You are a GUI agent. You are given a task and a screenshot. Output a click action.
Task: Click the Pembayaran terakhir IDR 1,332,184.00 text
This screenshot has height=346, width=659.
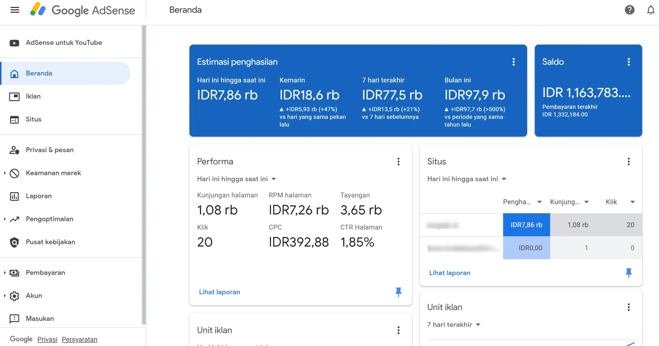click(x=570, y=111)
